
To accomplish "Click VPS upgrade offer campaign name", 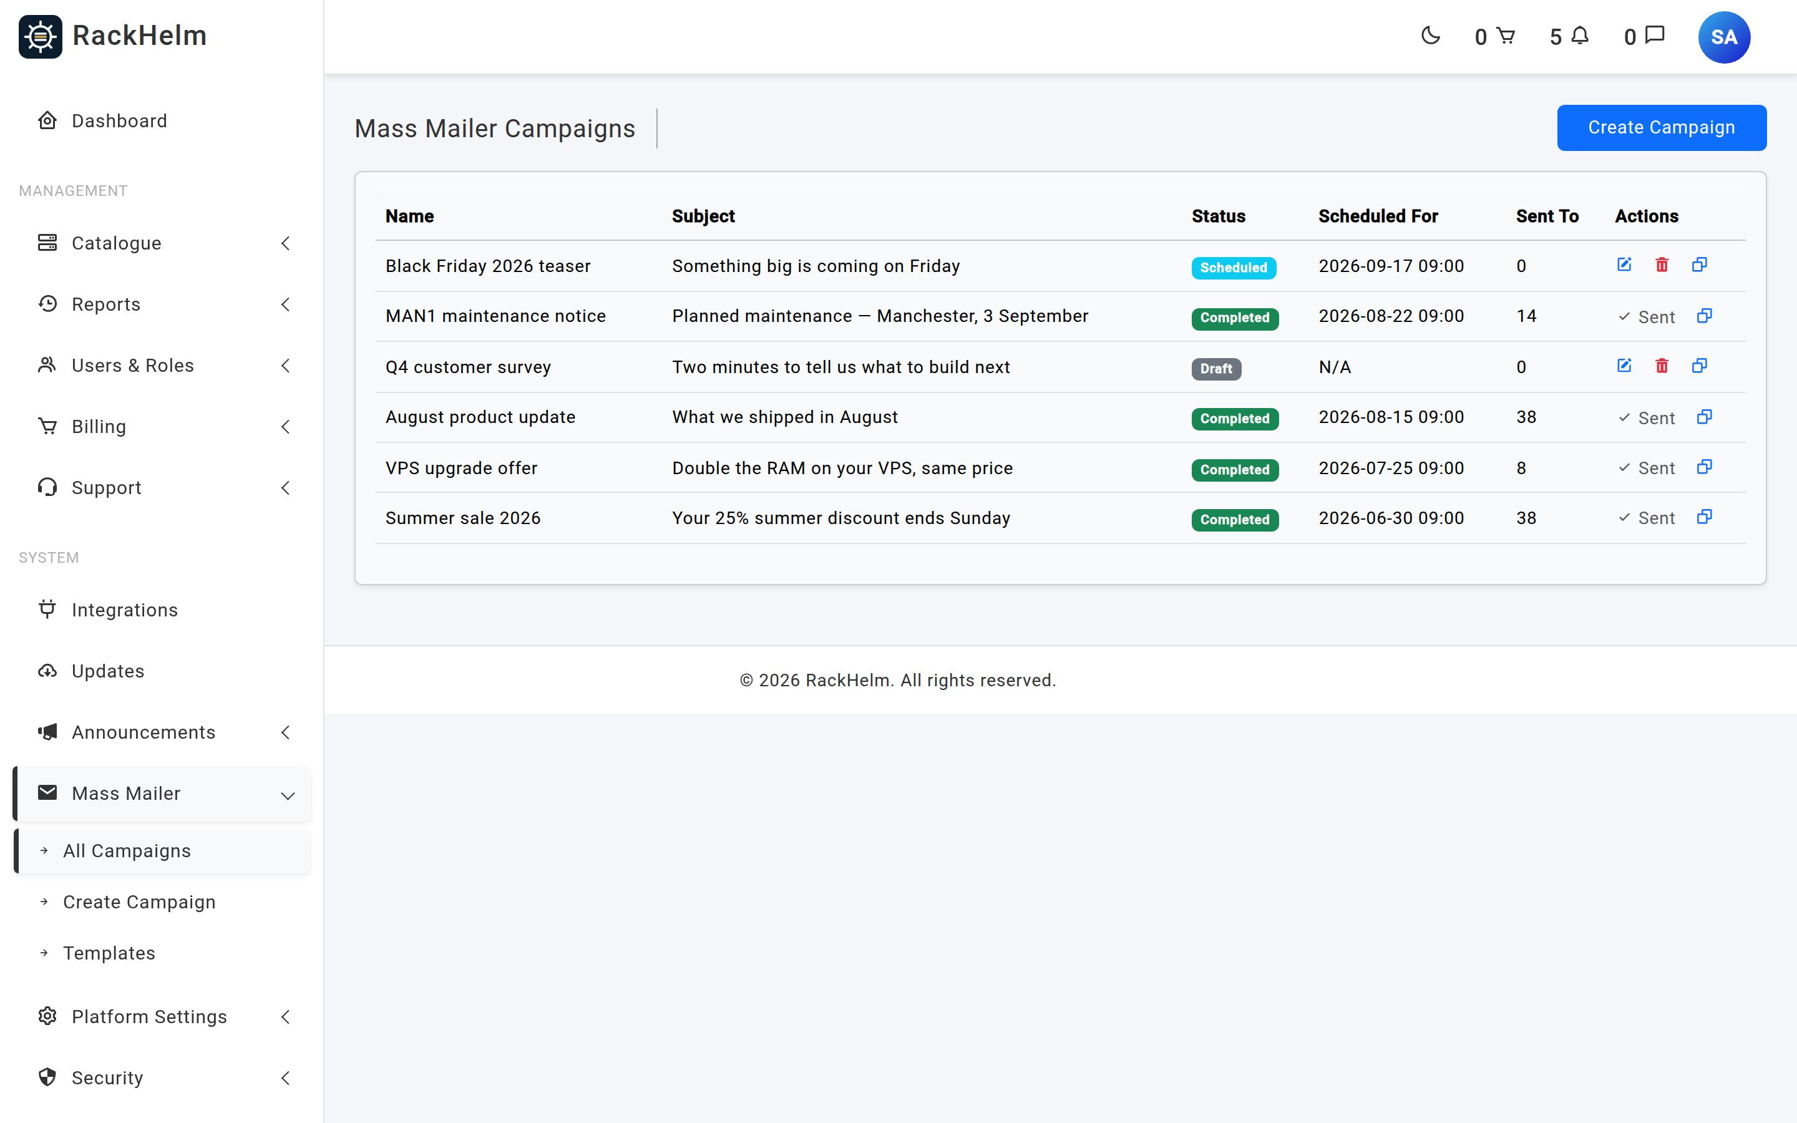I will coord(461,468).
